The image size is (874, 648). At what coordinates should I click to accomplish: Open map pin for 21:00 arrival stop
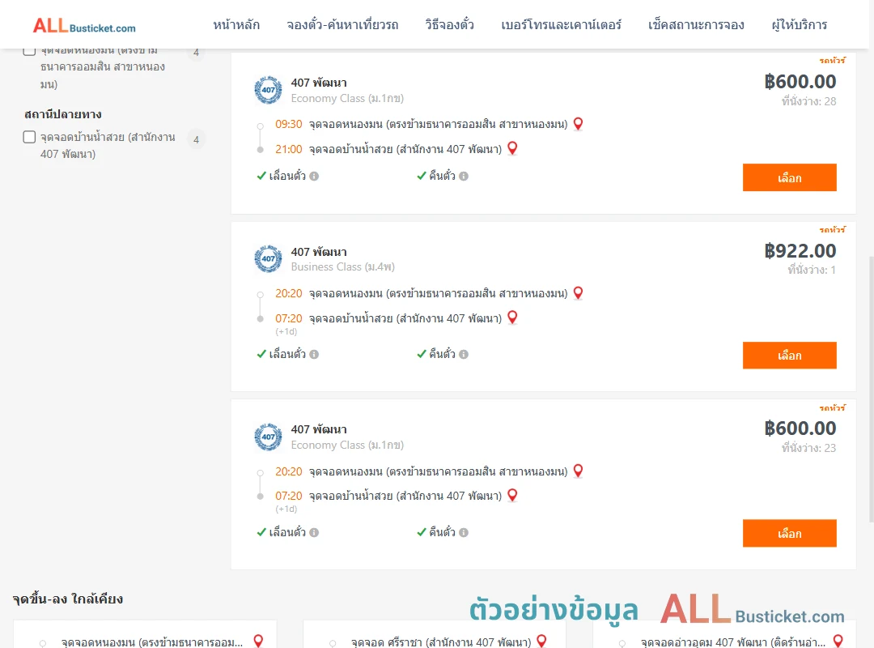(x=512, y=148)
